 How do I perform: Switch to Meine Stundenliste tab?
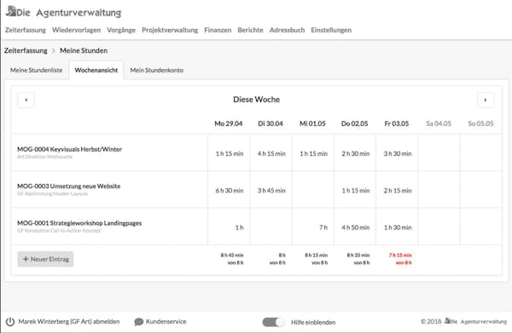coord(36,70)
